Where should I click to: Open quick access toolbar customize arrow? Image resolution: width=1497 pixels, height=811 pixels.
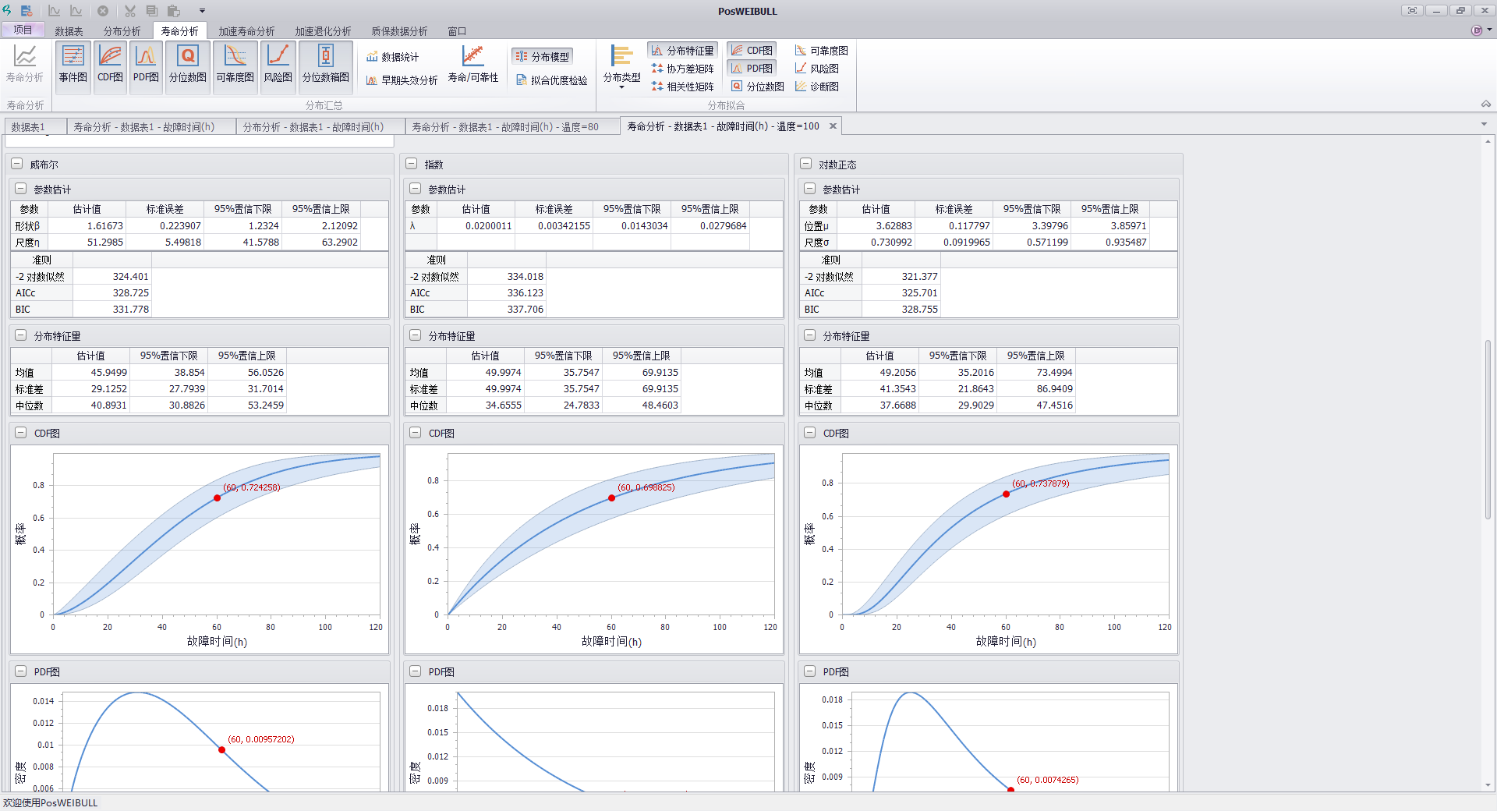(x=202, y=11)
